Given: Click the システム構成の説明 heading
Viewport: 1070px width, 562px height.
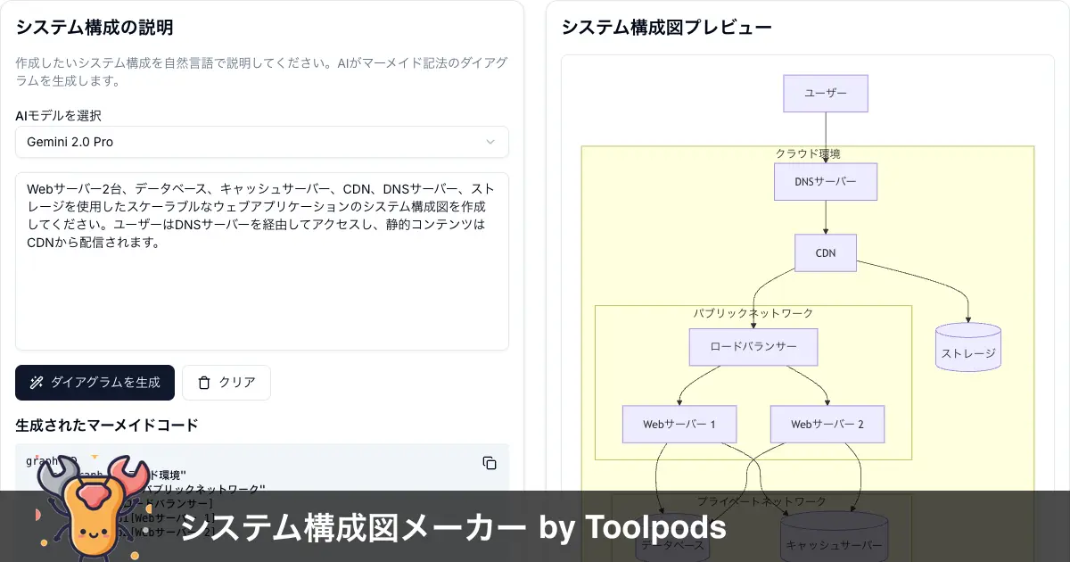Looking at the screenshot, I should tap(95, 28).
